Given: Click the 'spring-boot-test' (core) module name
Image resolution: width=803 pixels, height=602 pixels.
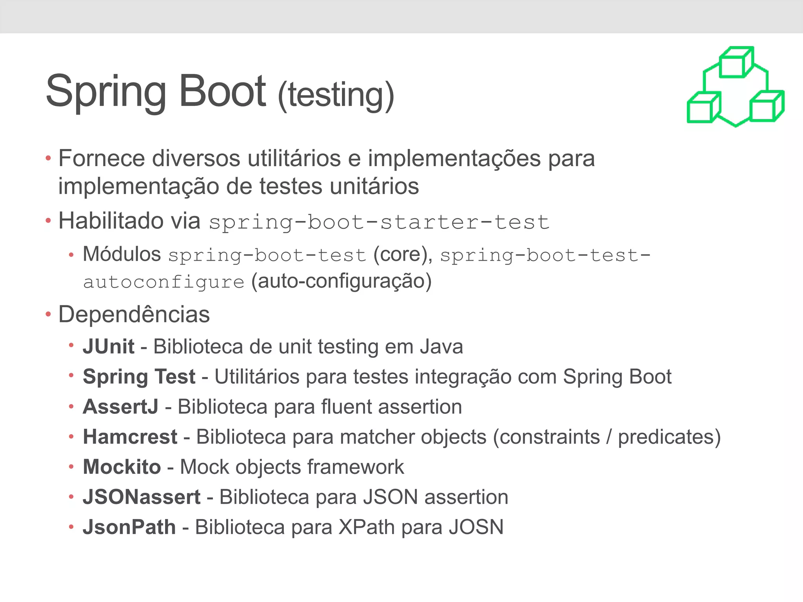Looking at the screenshot, I should point(267,256).
